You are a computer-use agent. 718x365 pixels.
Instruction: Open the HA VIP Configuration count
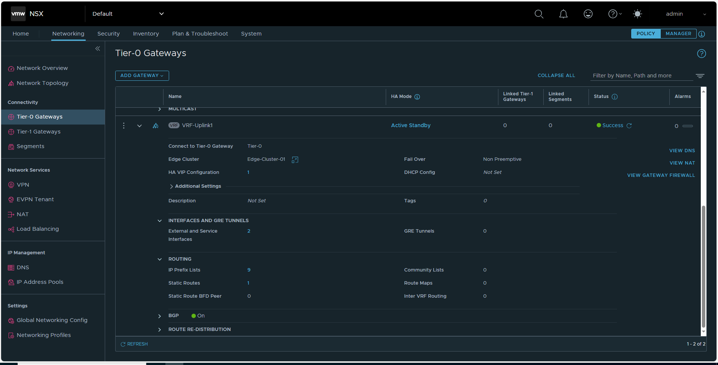(x=248, y=172)
